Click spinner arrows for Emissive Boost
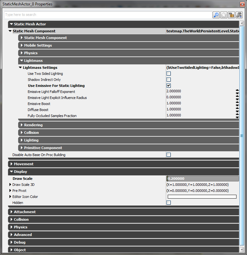The image size is (247, 255). click(237, 104)
